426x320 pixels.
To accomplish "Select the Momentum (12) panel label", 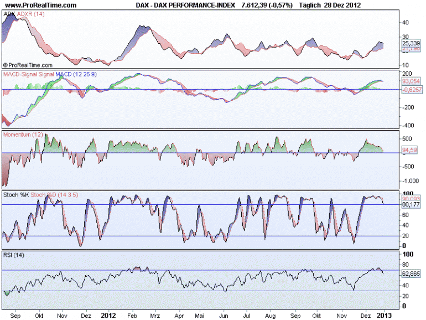I will [x=23, y=135].
